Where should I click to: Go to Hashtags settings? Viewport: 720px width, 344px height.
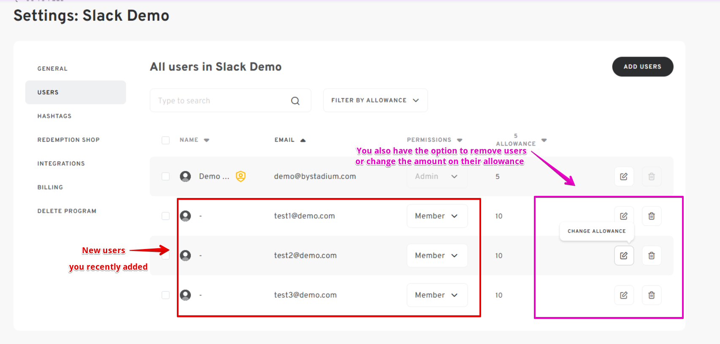click(54, 116)
